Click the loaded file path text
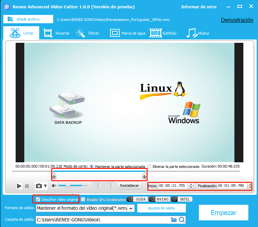This screenshot has width=258, height=227. 113,20
